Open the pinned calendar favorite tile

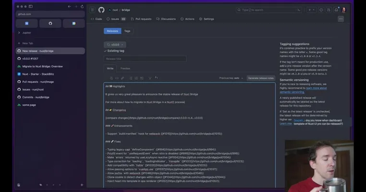click(74, 24)
